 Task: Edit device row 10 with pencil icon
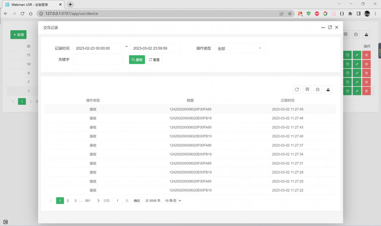point(357,64)
